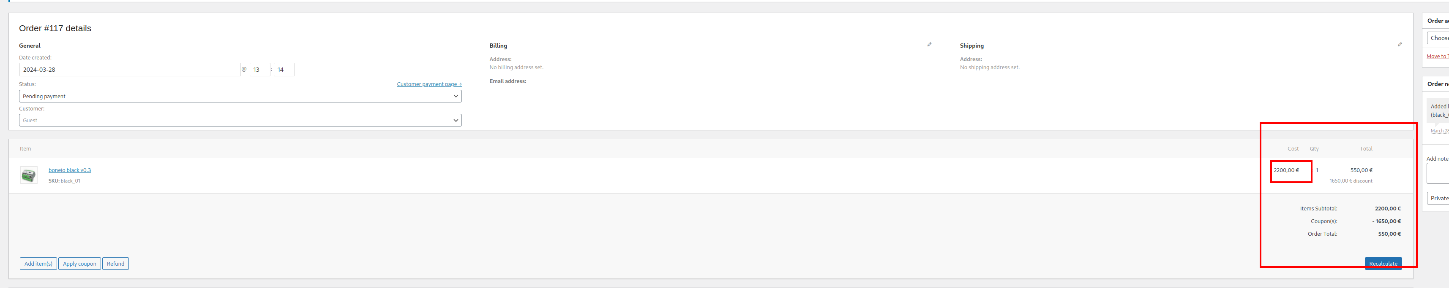Image resolution: width=1449 pixels, height=288 pixels.
Task: Open the order actions Choose dropdown
Action: click(x=1438, y=38)
